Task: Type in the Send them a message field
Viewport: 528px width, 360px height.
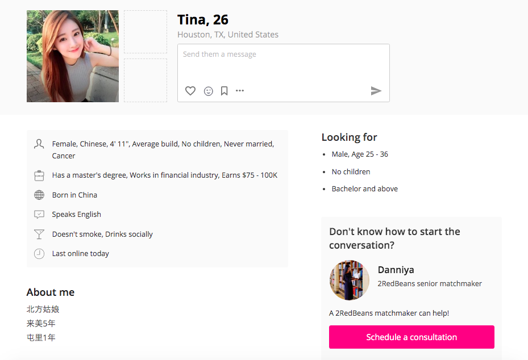Action: tap(283, 64)
